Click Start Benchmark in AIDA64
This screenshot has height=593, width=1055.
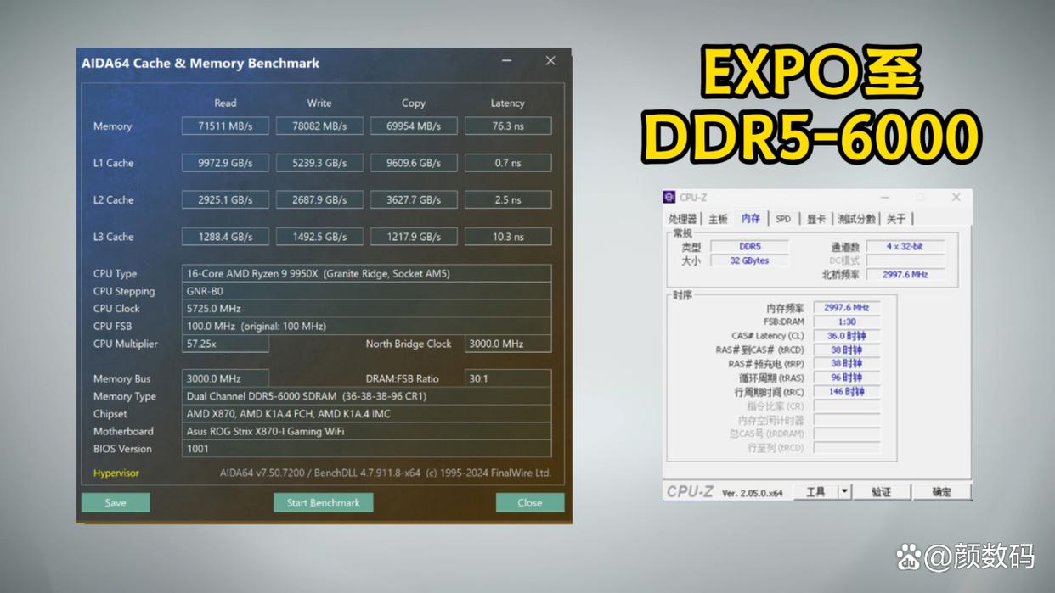[x=323, y=502]
